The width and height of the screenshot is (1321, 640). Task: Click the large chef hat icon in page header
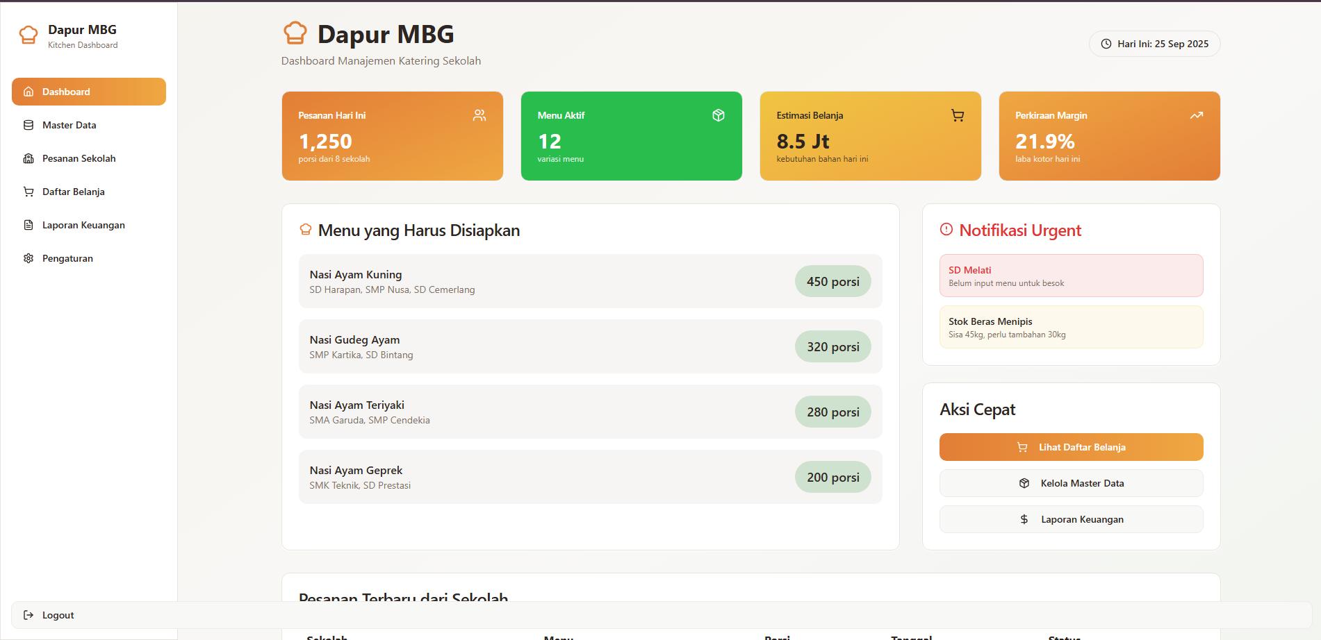pyautogui.click(x=295, y=33)
